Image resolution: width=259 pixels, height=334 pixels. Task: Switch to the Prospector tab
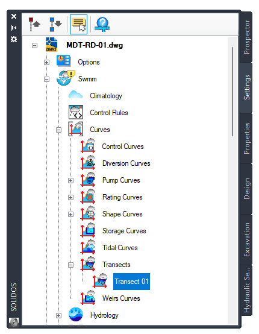tap(246, 37)
